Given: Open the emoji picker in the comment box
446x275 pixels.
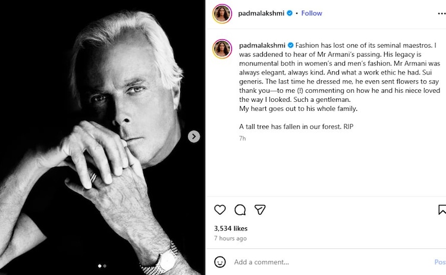Looking at the screenshot, I should point(220,262).
